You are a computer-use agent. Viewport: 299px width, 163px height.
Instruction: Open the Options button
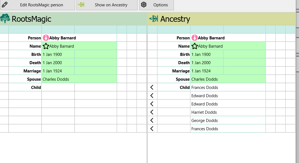pyautogui.click(x=156, y=5)
